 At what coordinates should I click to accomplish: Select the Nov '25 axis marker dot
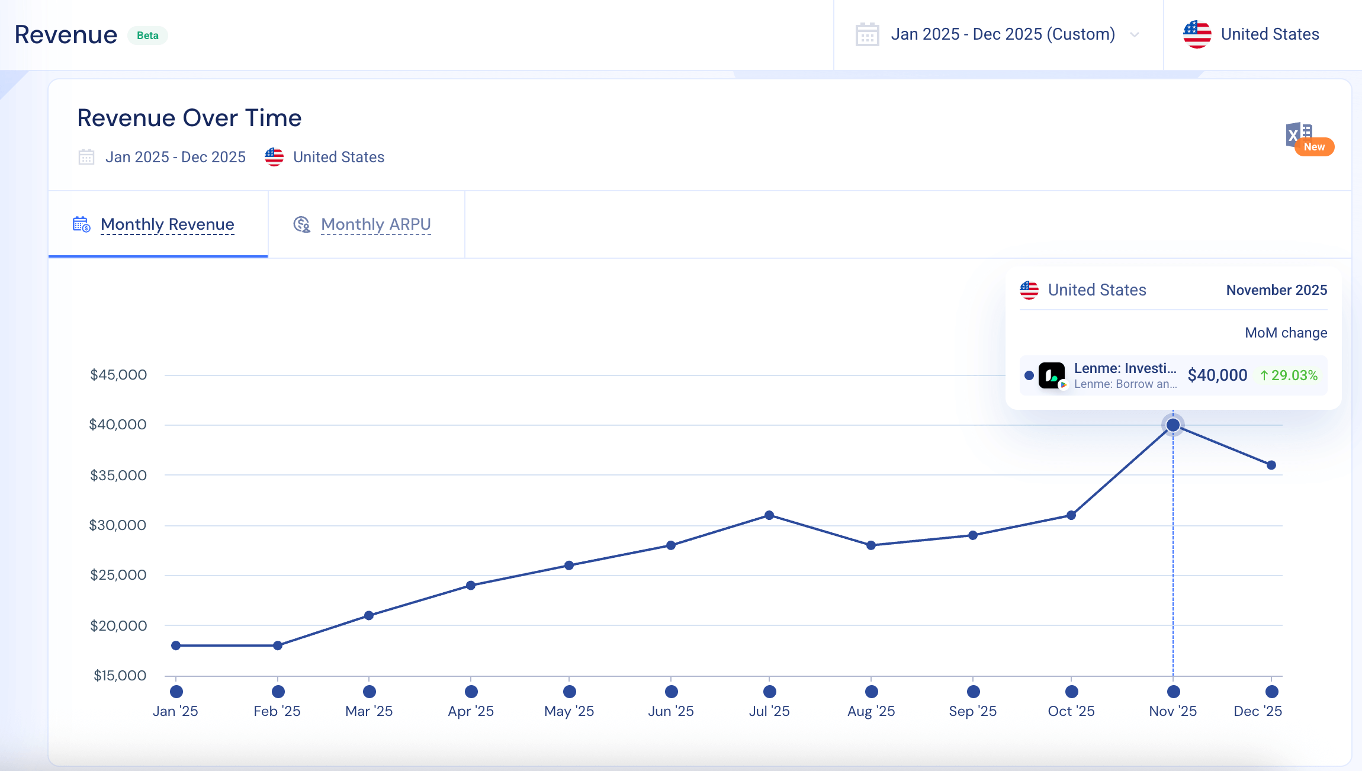[x=1173, y=692]
